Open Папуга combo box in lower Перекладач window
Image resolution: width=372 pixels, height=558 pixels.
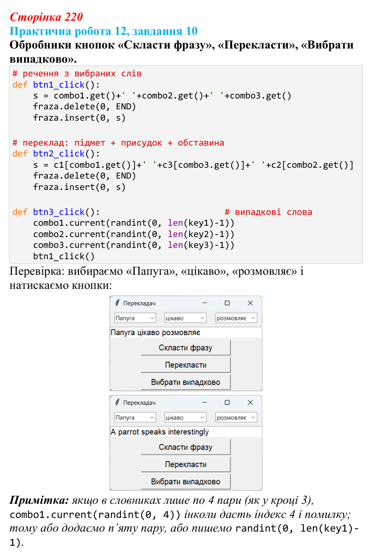(135, 418)
